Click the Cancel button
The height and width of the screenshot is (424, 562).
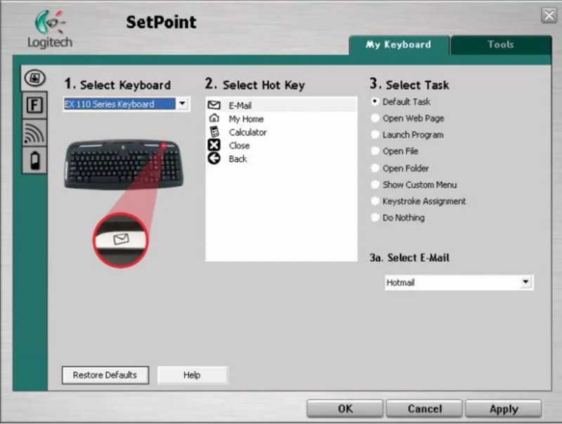[x=424, y=409]
